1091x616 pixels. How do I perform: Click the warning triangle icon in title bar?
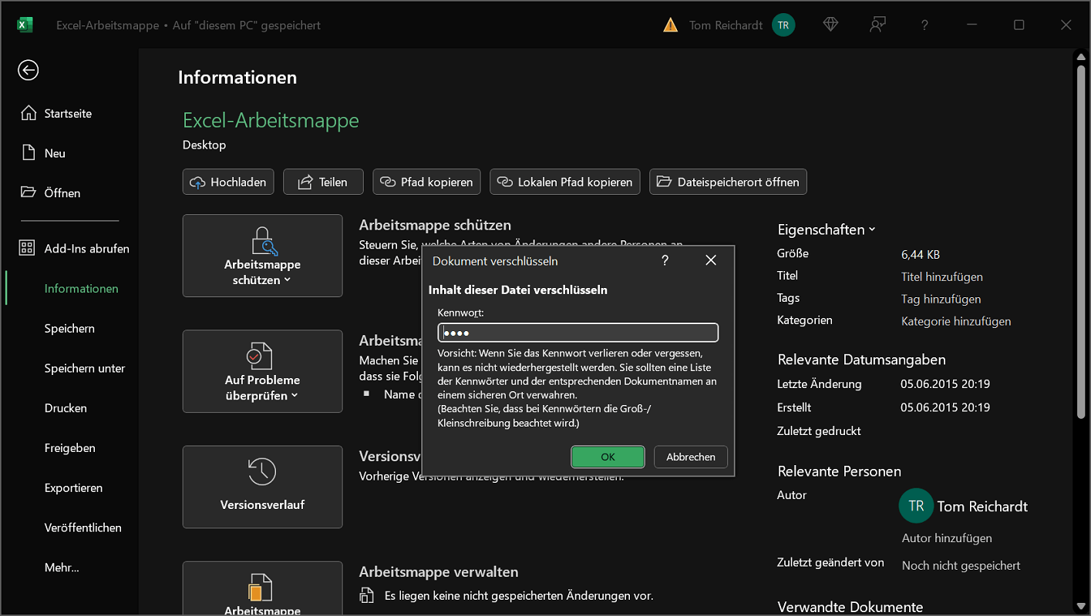point(671,25)
